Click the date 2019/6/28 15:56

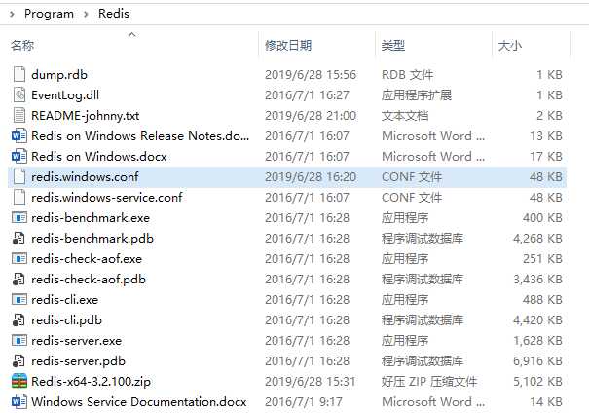click(311, 74)
